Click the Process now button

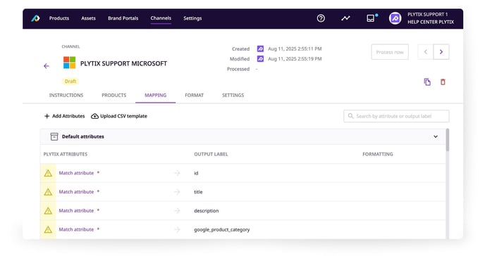coord(390,52)
